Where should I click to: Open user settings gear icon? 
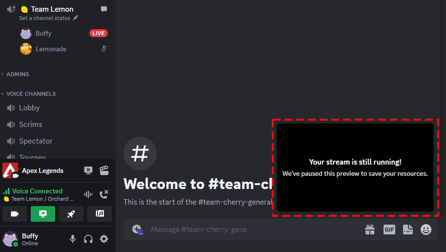(x=104, y=239)
